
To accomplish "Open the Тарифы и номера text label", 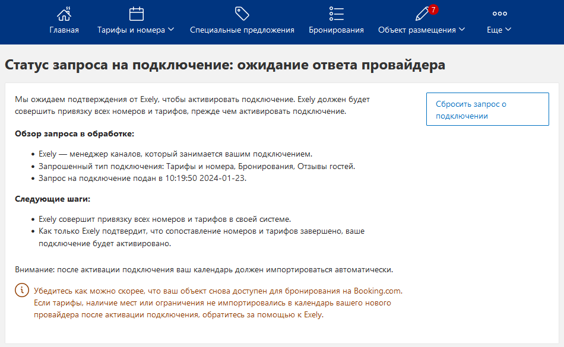I will click(131, 30).
